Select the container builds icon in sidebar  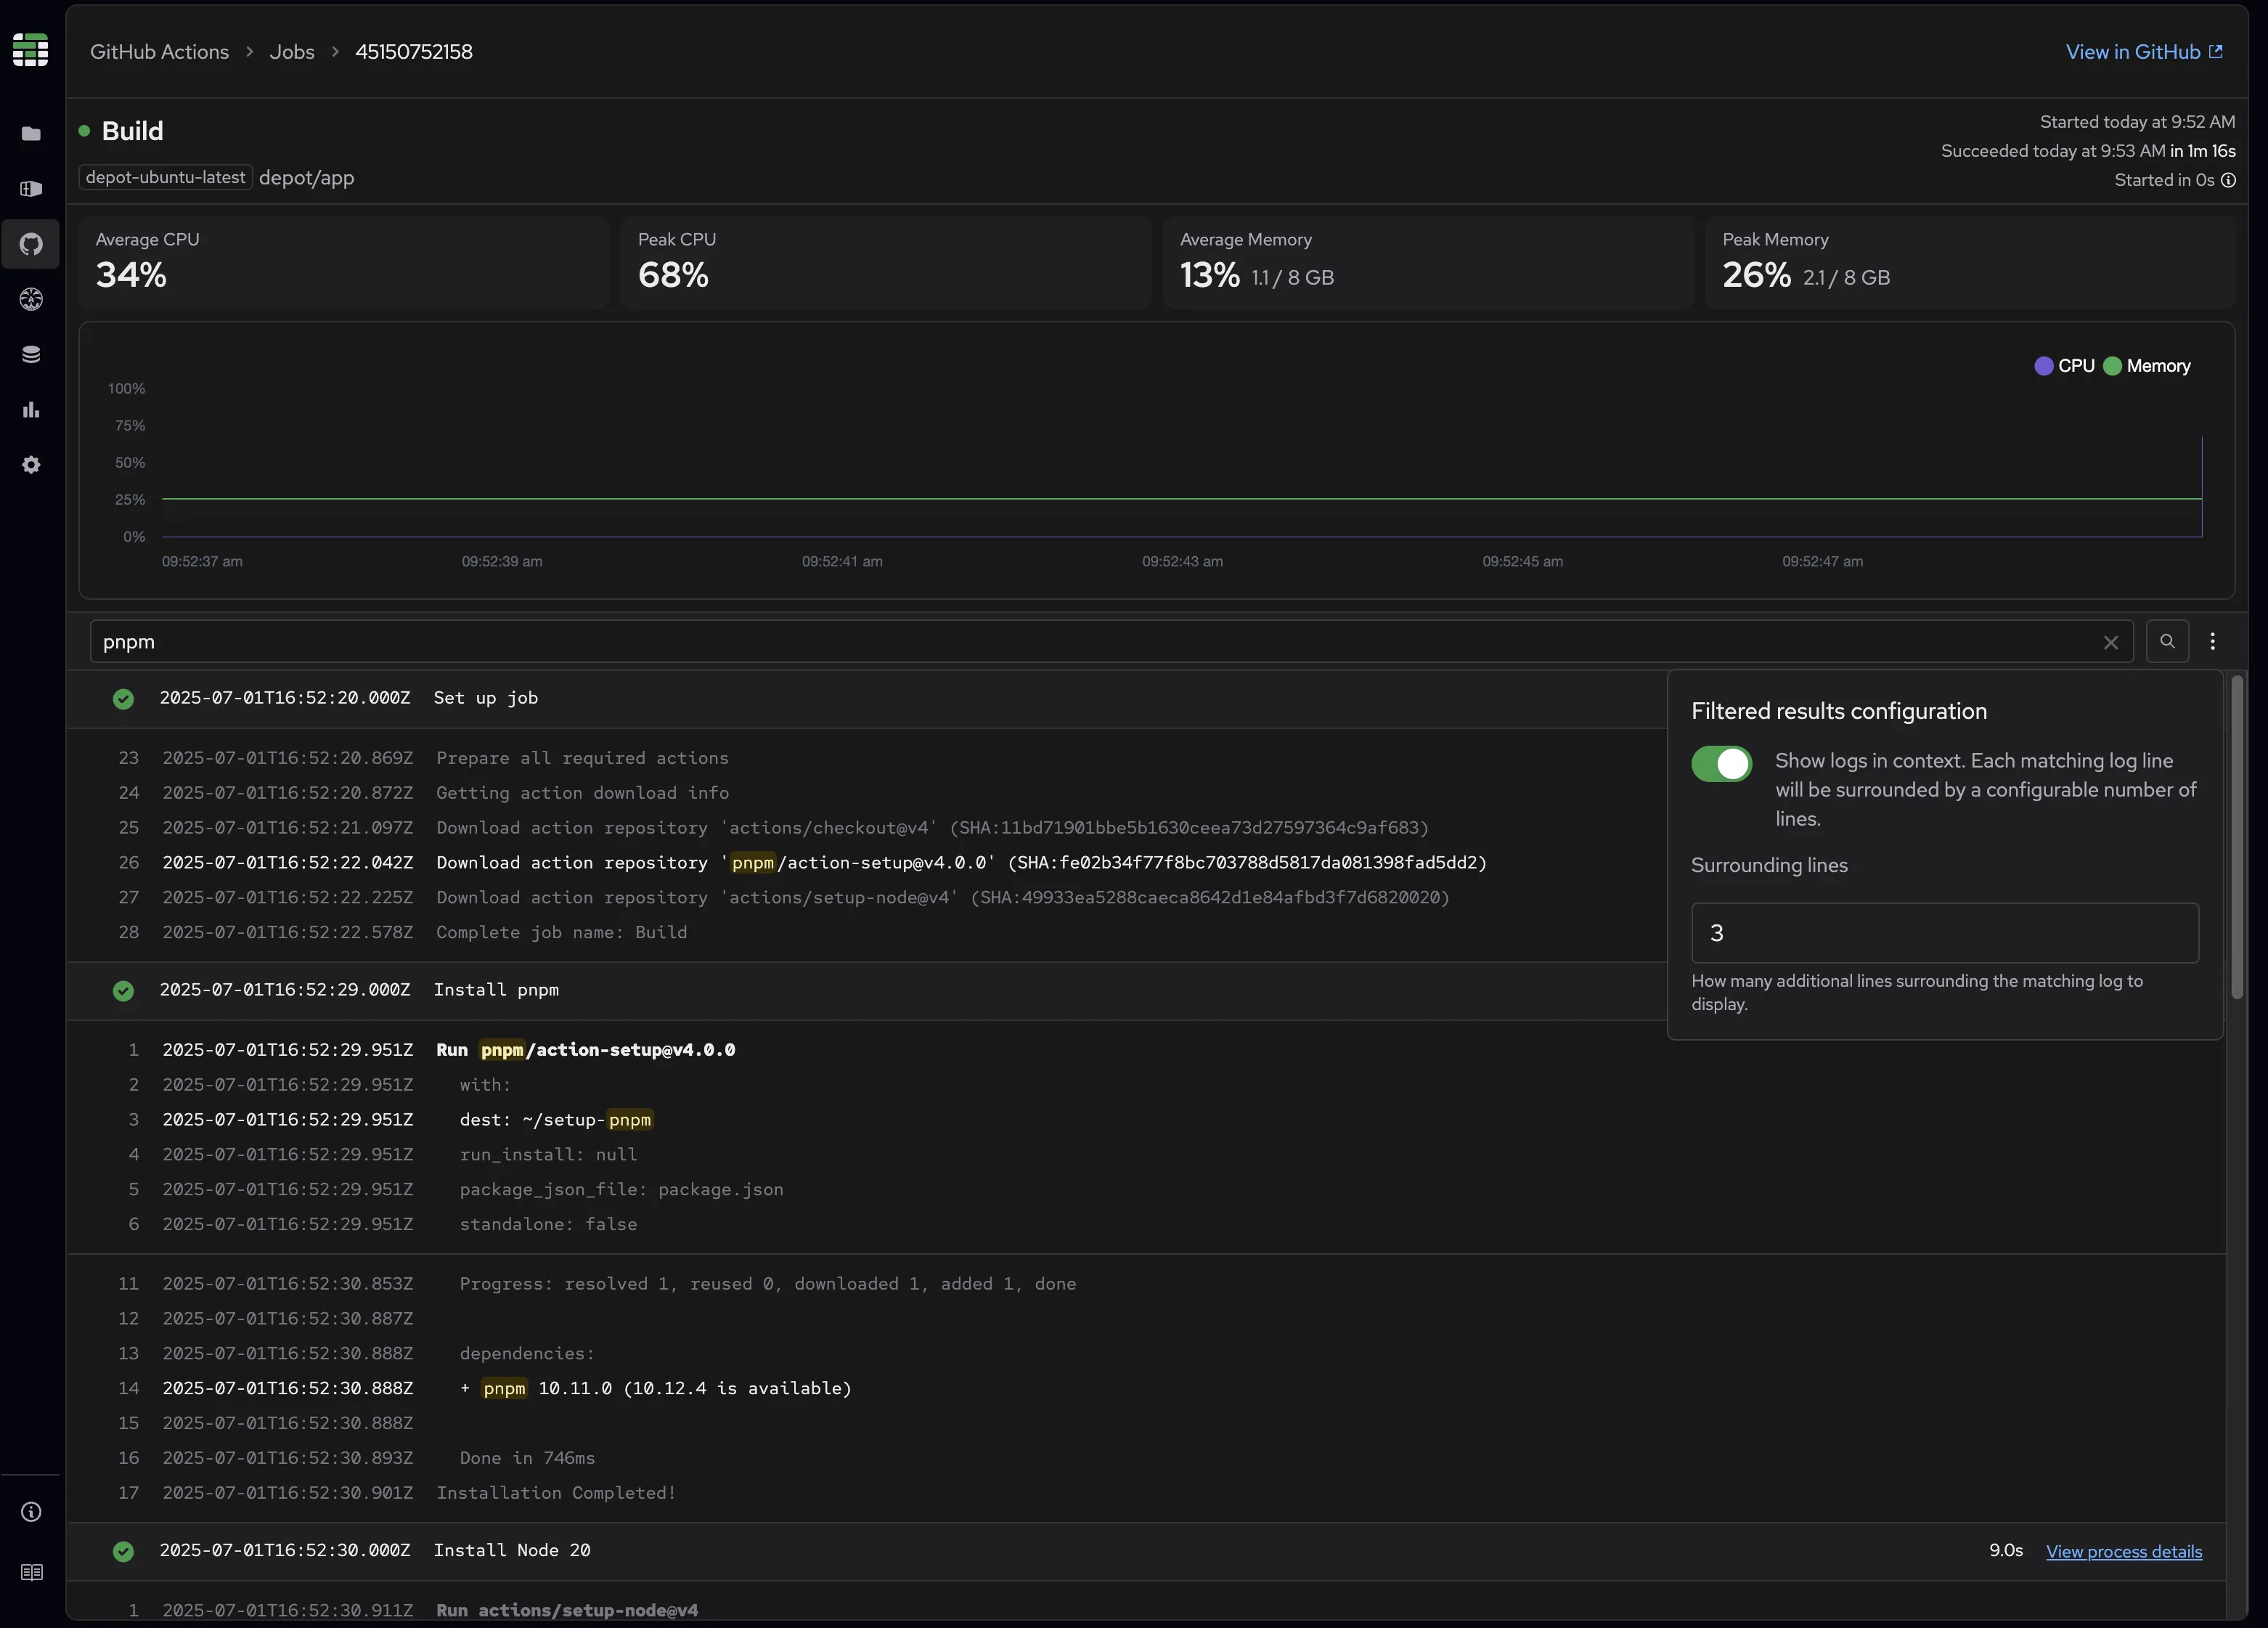pyautogui.click(x=31, y=189)
